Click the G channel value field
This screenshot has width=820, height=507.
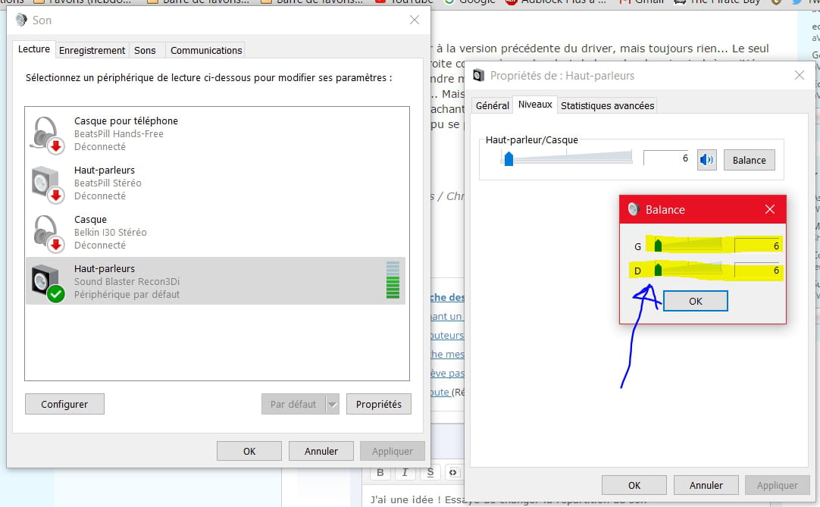pyautogui.click(x=758, y=246)
